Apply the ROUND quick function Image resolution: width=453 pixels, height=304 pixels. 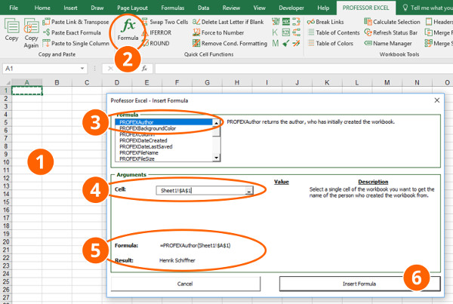[x=156, y=44]
